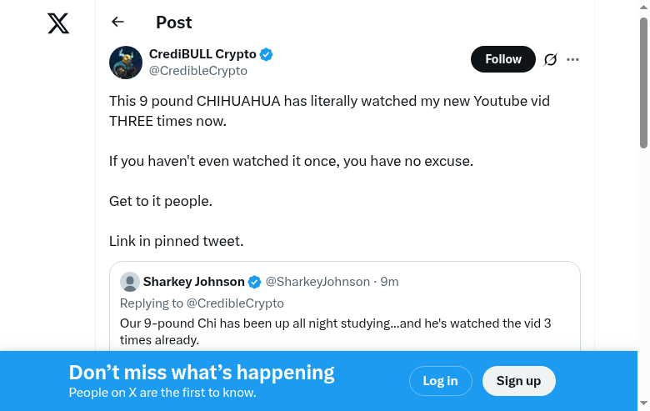Screen dimensions: 650x411
Task: Open the CrediBULL Crypto display name link
Action: [202, 54]
